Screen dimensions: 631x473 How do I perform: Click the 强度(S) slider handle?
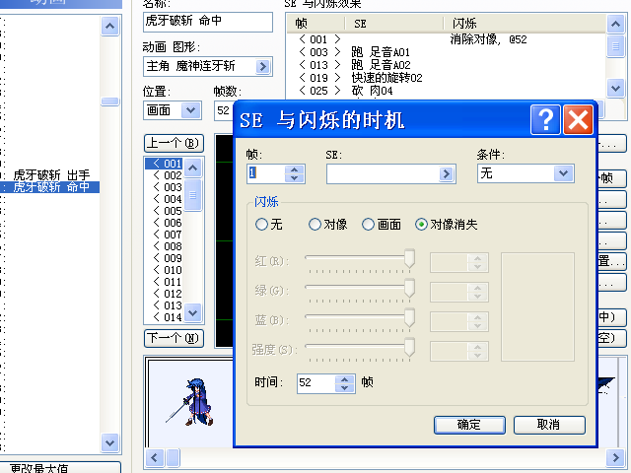pos(409,348)
